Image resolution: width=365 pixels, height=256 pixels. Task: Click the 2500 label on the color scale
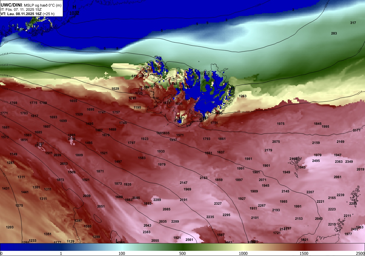point(360,253)
